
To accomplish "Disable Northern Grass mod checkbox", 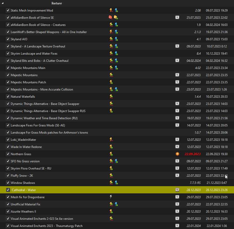I will point(8,154).
